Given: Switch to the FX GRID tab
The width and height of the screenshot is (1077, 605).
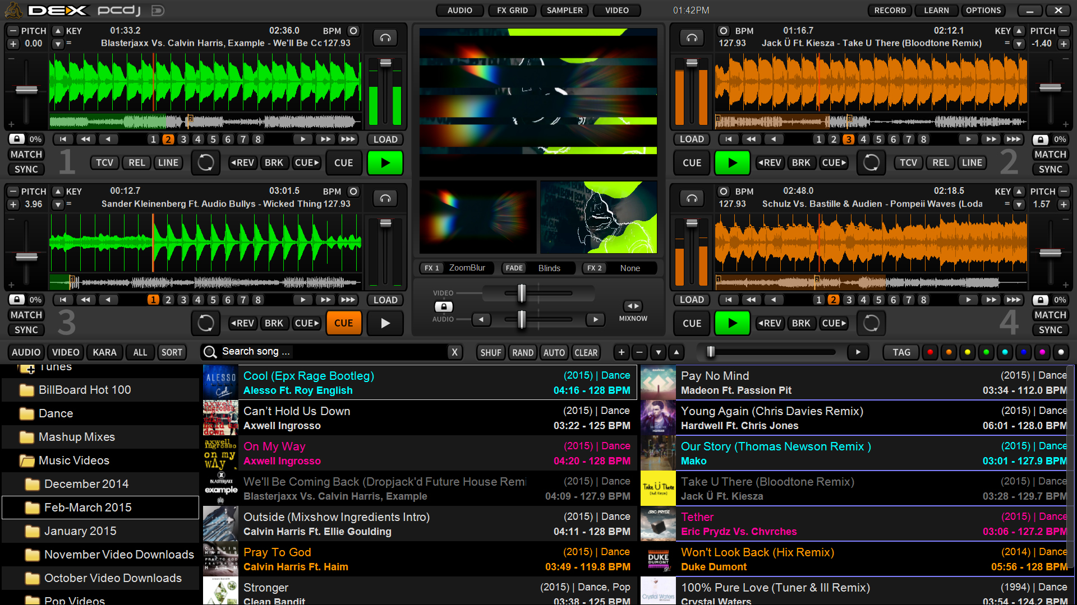Looking at the screenshot, I should (512, 10).
